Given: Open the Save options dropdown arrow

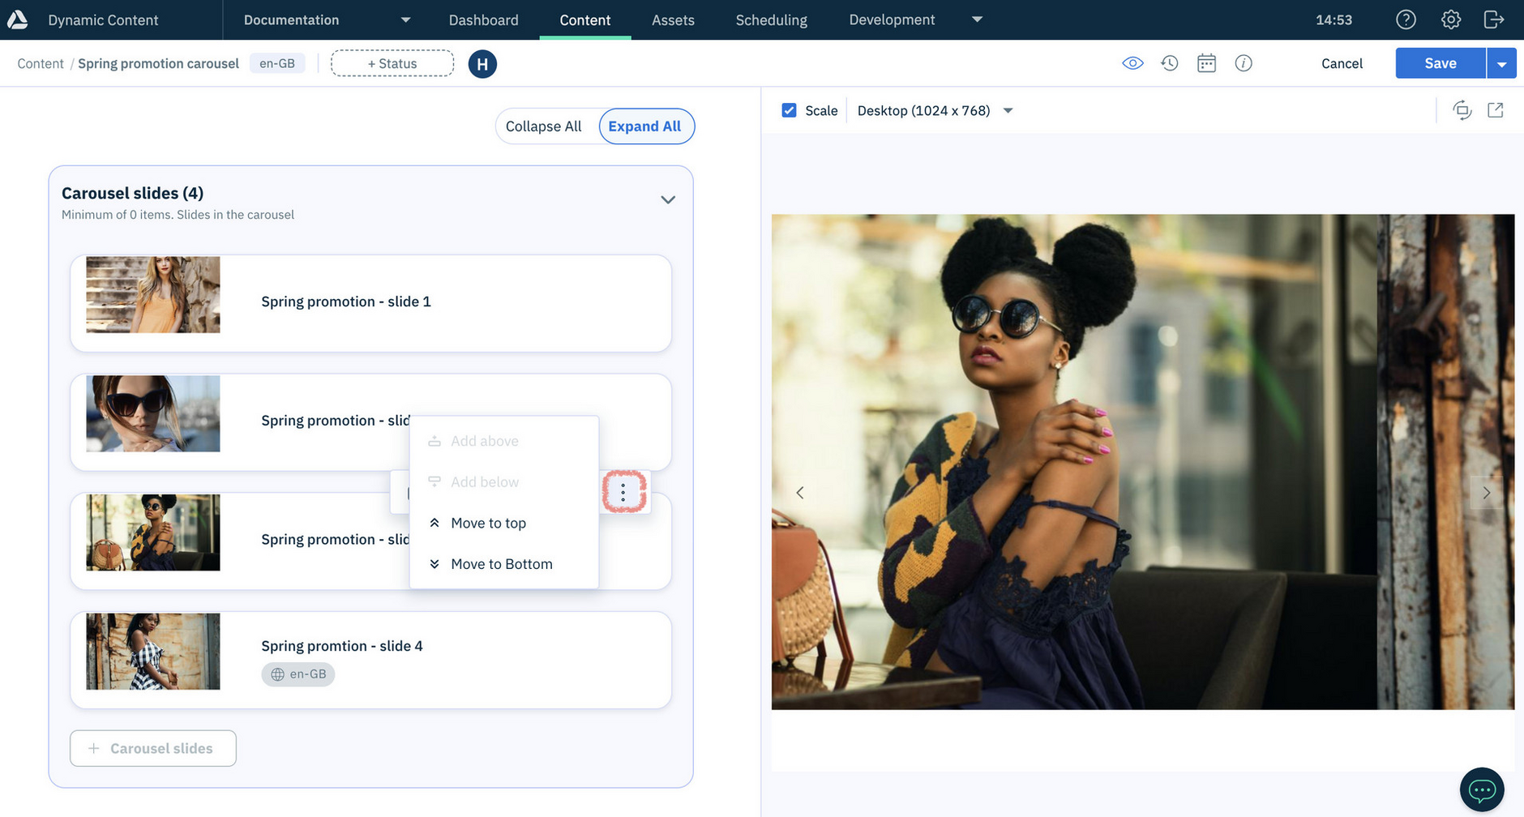Looking at the screenshot, I should click(x=1501, y=63).
